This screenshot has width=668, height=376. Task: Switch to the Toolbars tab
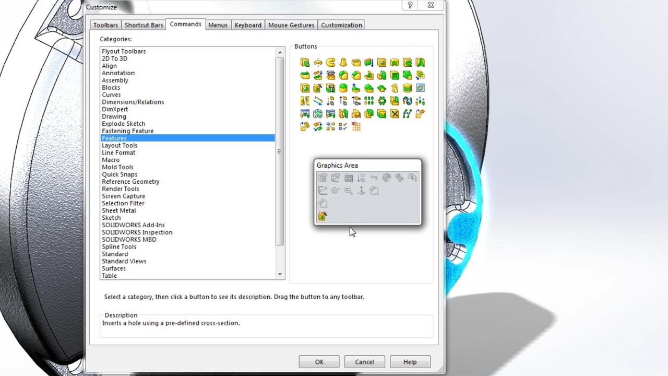click(x=105, y=25)
